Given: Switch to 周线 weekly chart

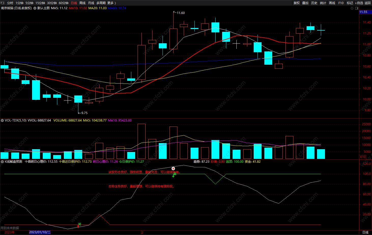Looking at the screenshot, I should tap(82, 3).
